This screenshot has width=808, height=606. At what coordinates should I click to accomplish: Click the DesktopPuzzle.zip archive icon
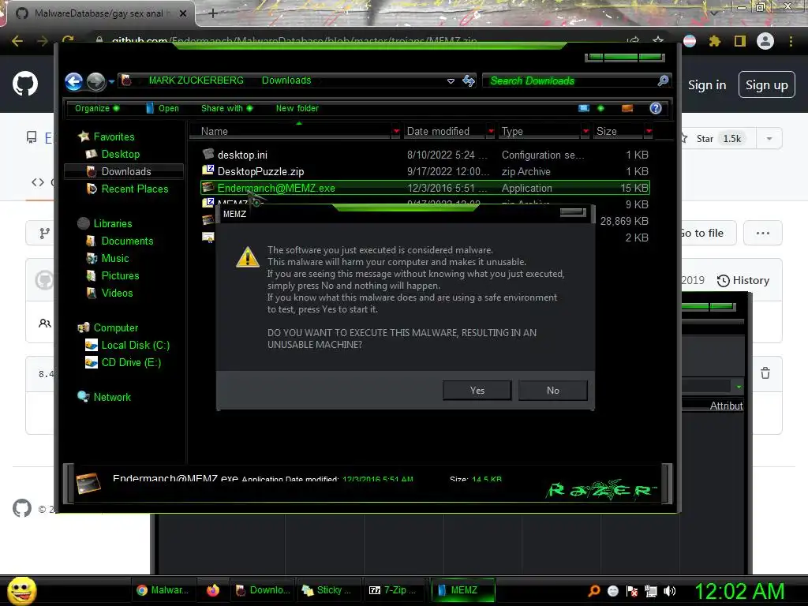208,170
